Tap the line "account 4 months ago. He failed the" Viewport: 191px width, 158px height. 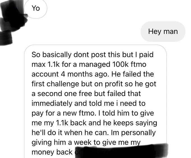coord(93,74)
